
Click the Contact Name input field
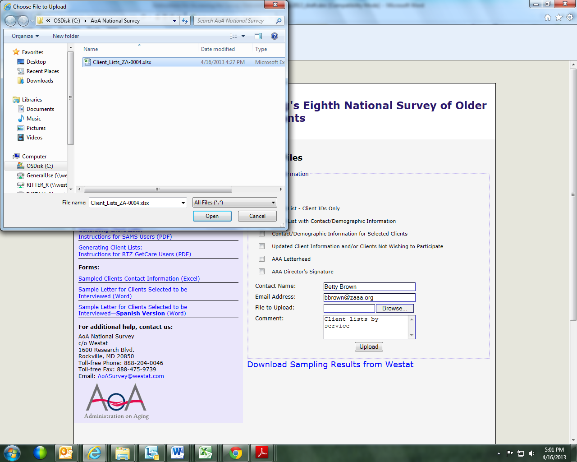(x=369, y=287)
